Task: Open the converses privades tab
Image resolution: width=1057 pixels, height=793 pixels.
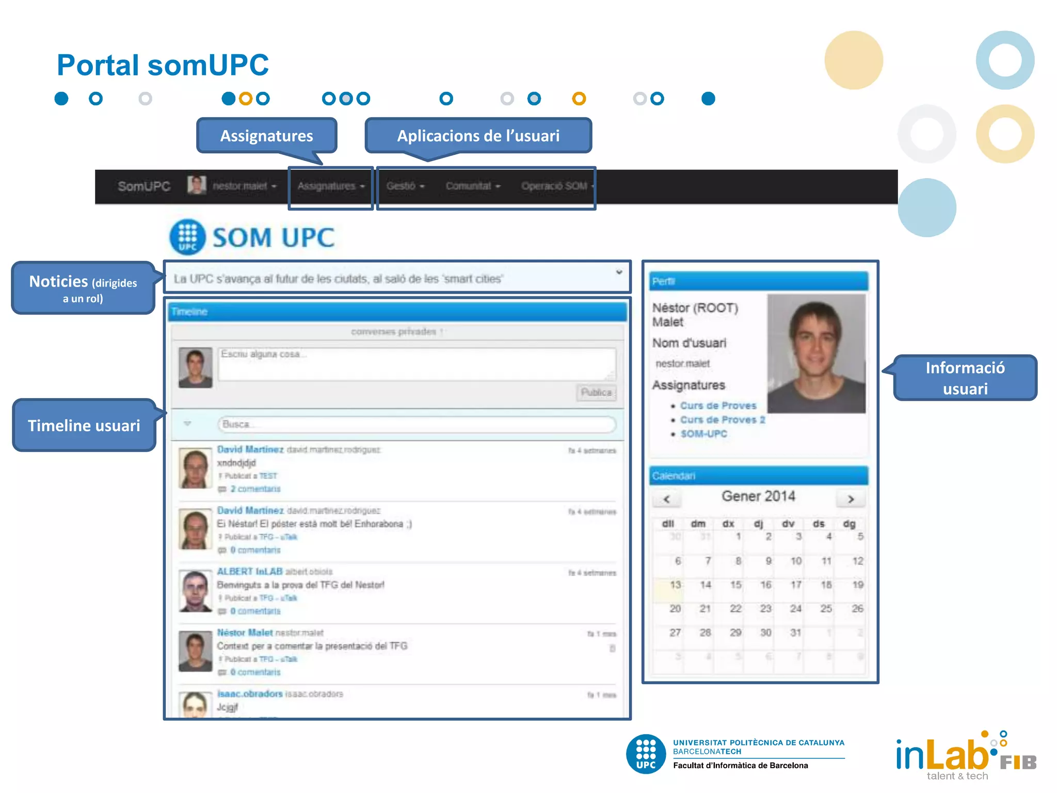Action: (x=396, y=331)
